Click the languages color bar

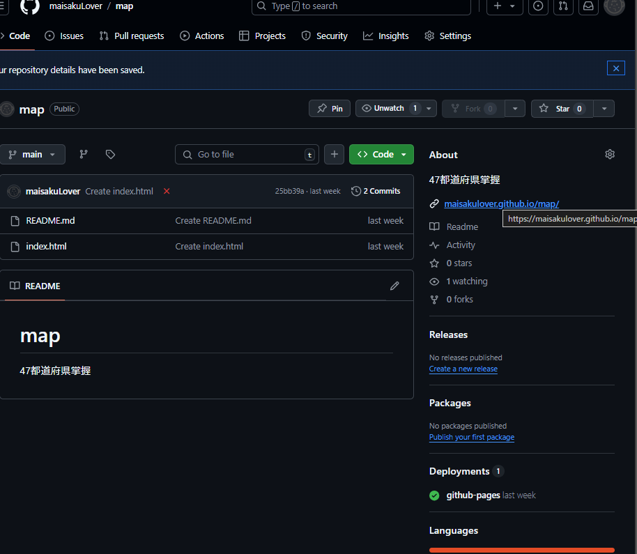(x=521, y=551)
